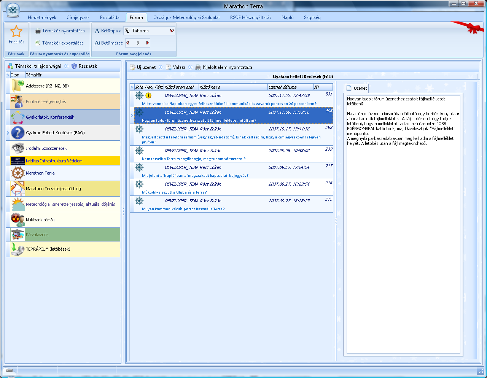Click the Részletek button
Viewport: 487px width, 378px height.
(x=84, y=66)
